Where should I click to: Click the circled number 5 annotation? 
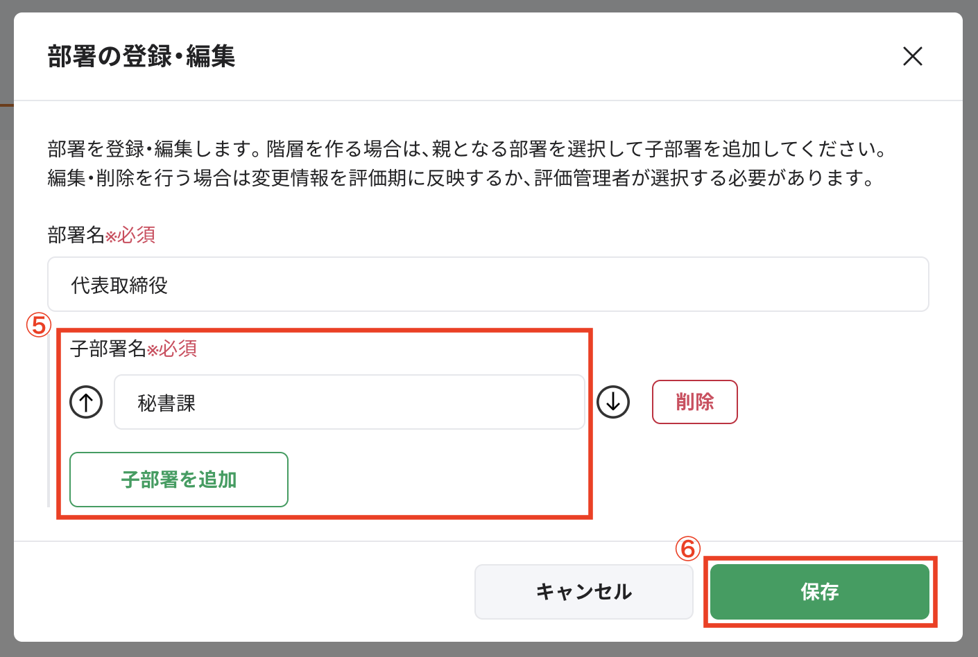click(x=39, y=324)
